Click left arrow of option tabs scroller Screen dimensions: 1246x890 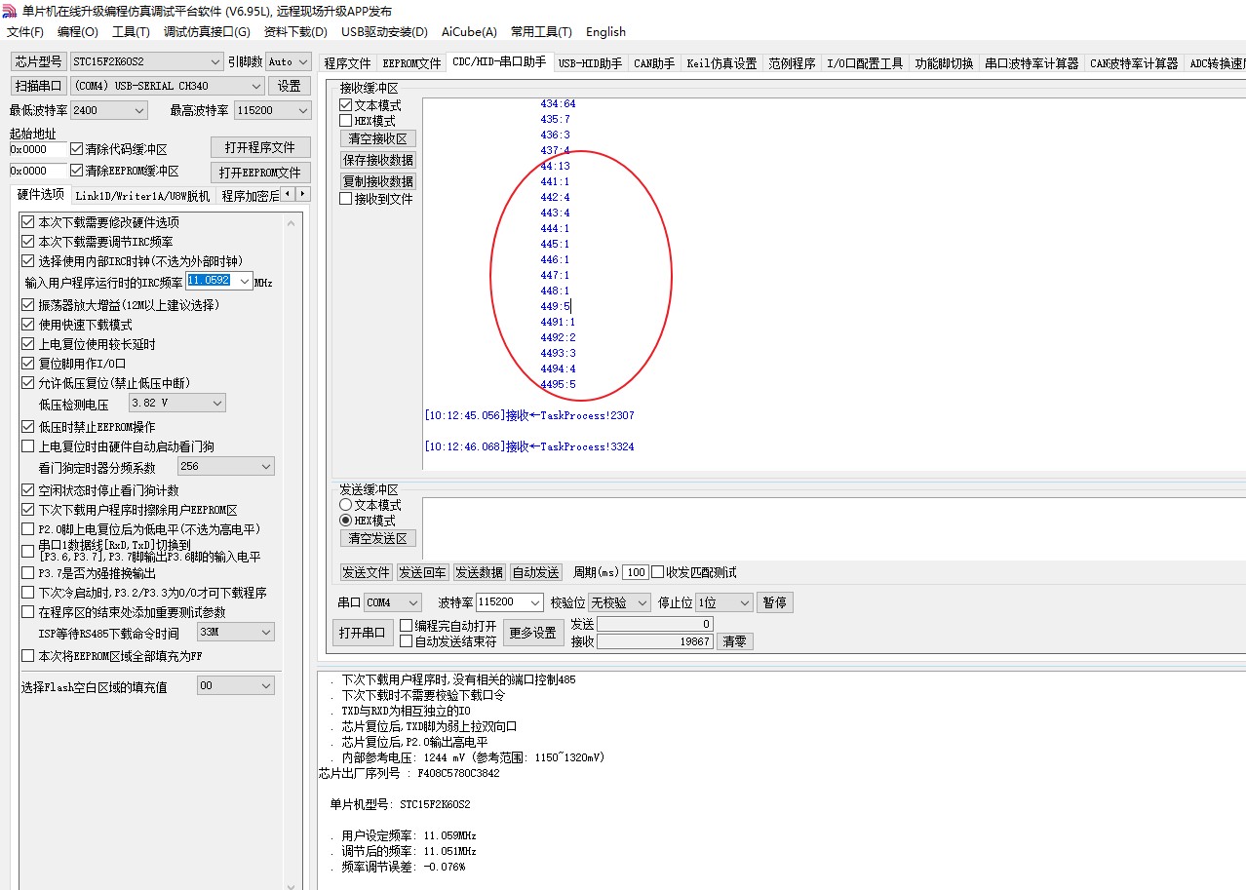(289, 194)
